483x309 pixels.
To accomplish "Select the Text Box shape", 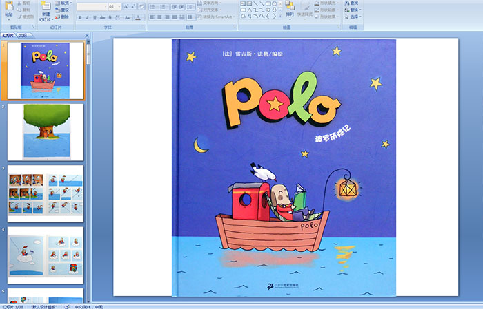I will point(243,3).
